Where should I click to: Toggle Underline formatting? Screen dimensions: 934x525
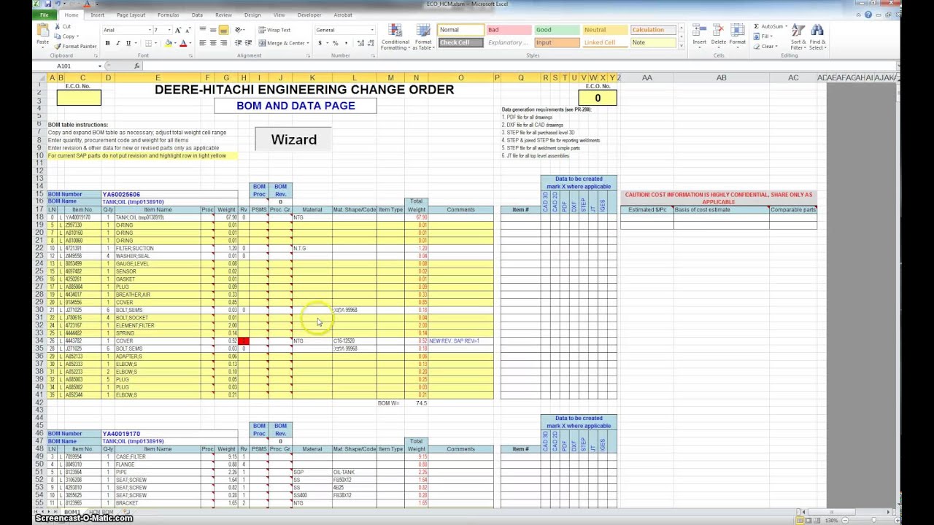tap(128, 43)
